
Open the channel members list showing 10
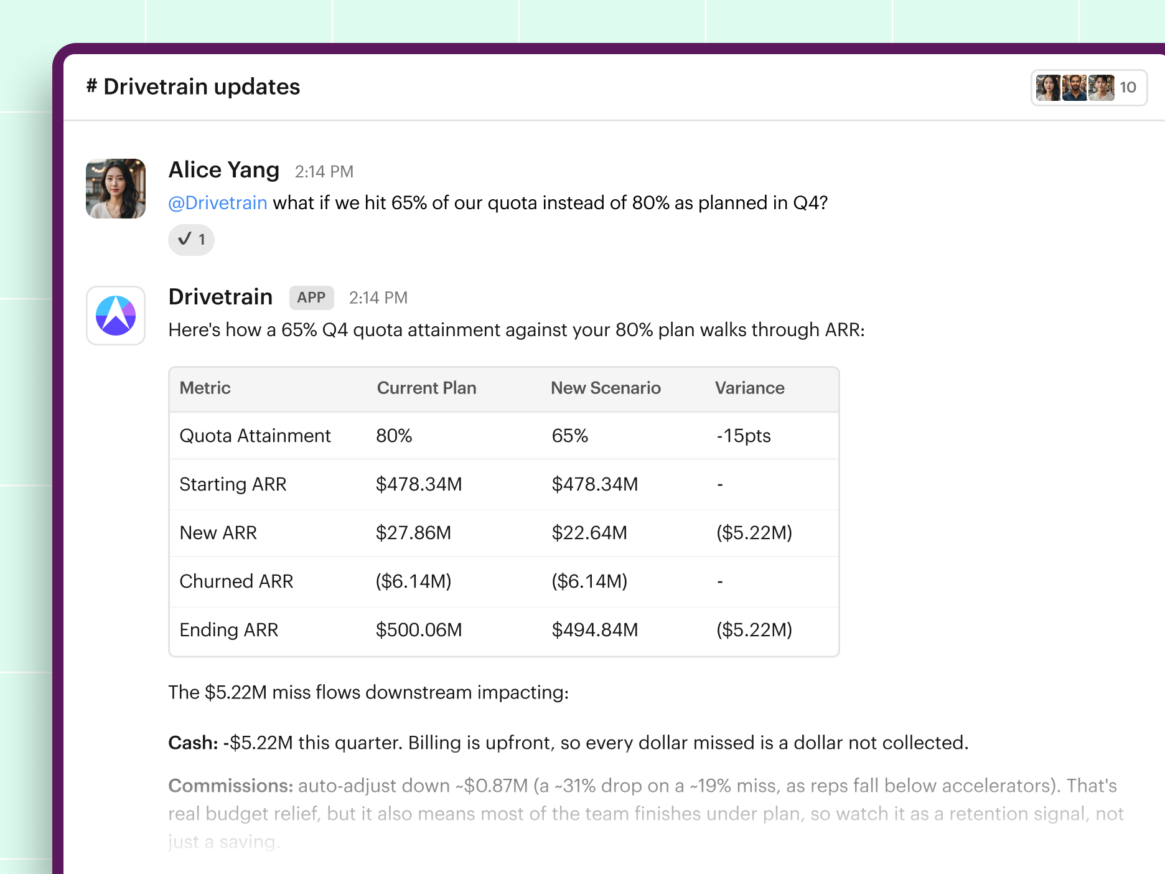coord(1089,88)
